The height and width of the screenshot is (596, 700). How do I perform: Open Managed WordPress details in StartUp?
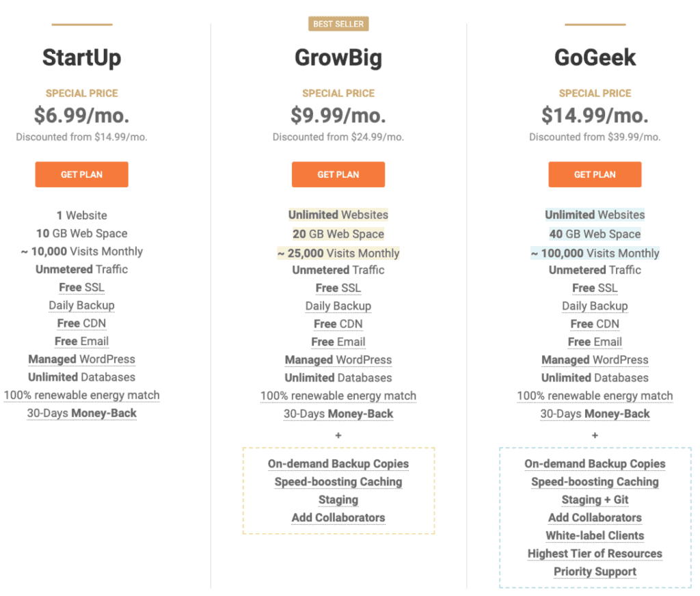click(x=81, y=359)
